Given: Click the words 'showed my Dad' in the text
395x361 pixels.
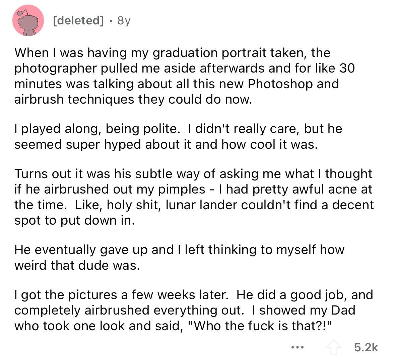Looking at the screenshot, I should (307, 310).
